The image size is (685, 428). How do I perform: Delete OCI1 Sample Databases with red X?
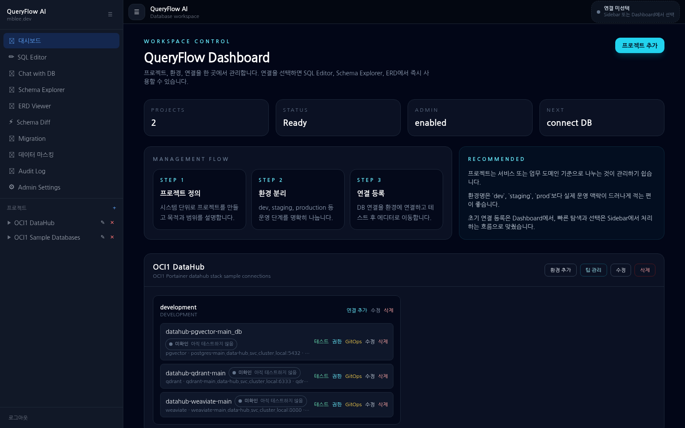112,237
